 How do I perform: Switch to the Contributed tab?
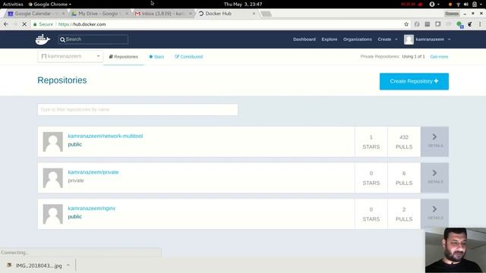point(189,57)
